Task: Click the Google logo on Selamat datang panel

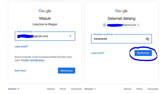Action: [121, 11]
